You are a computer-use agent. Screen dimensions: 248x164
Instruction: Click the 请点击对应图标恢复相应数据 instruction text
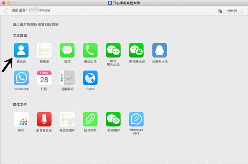[x=36, y=25]
